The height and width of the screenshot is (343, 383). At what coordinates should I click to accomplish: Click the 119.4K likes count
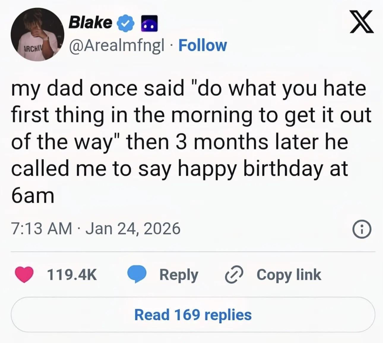[x=72, y=274]
